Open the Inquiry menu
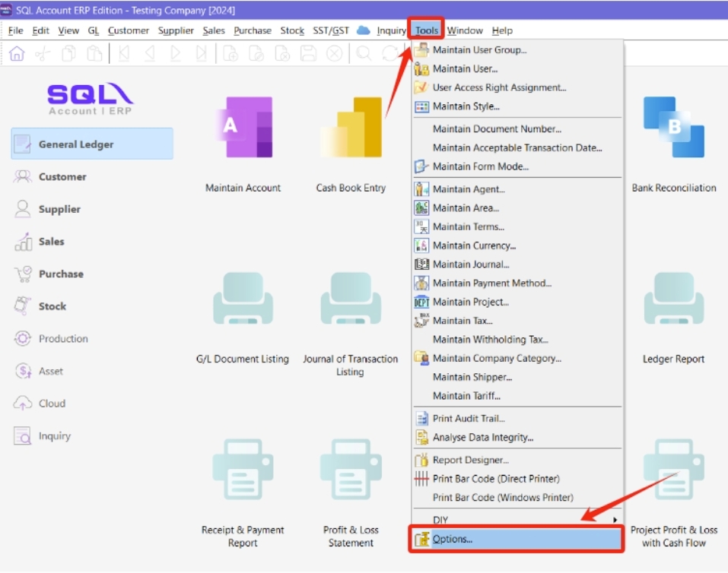728x573 pixels. [391, 30]
